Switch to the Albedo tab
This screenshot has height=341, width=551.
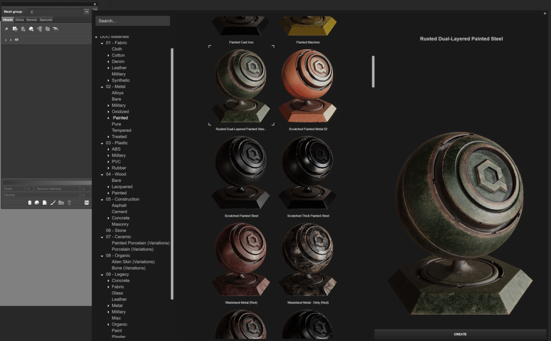8,20
